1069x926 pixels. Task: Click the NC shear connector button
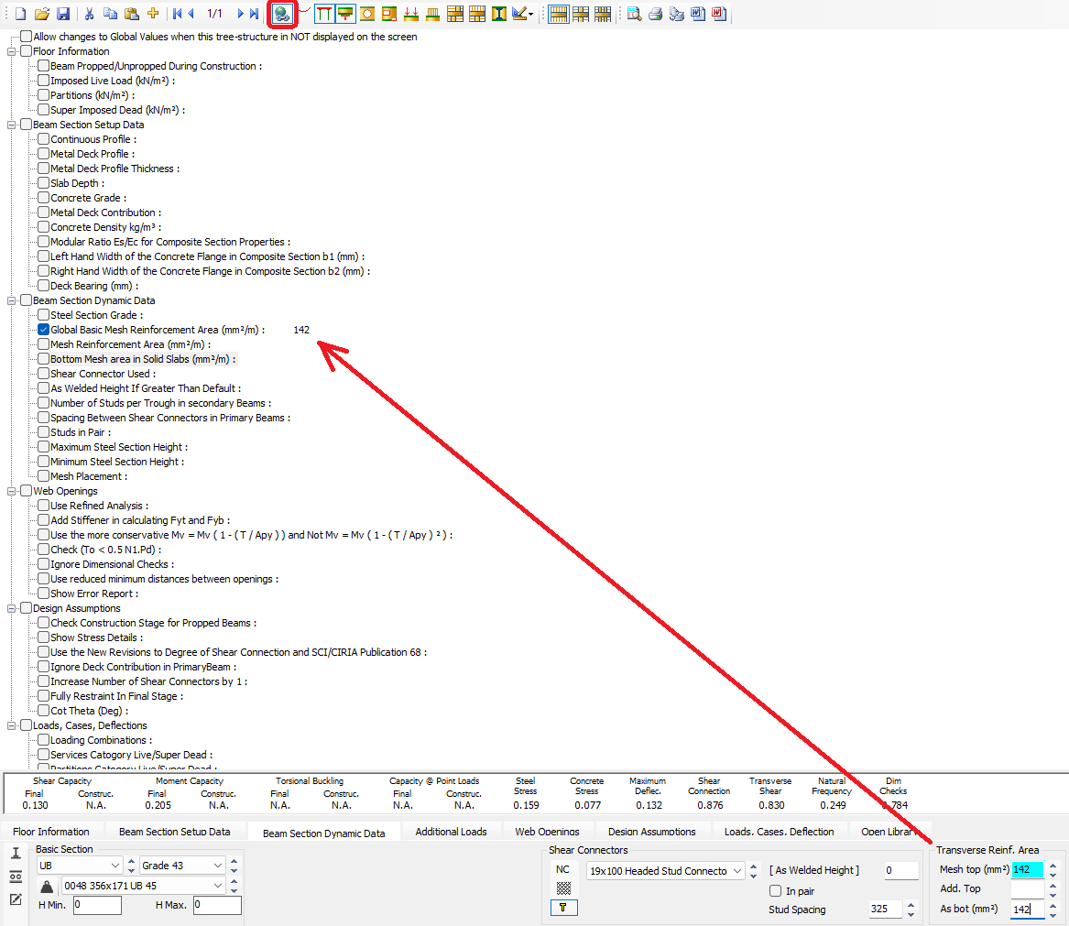pos(563,870)
